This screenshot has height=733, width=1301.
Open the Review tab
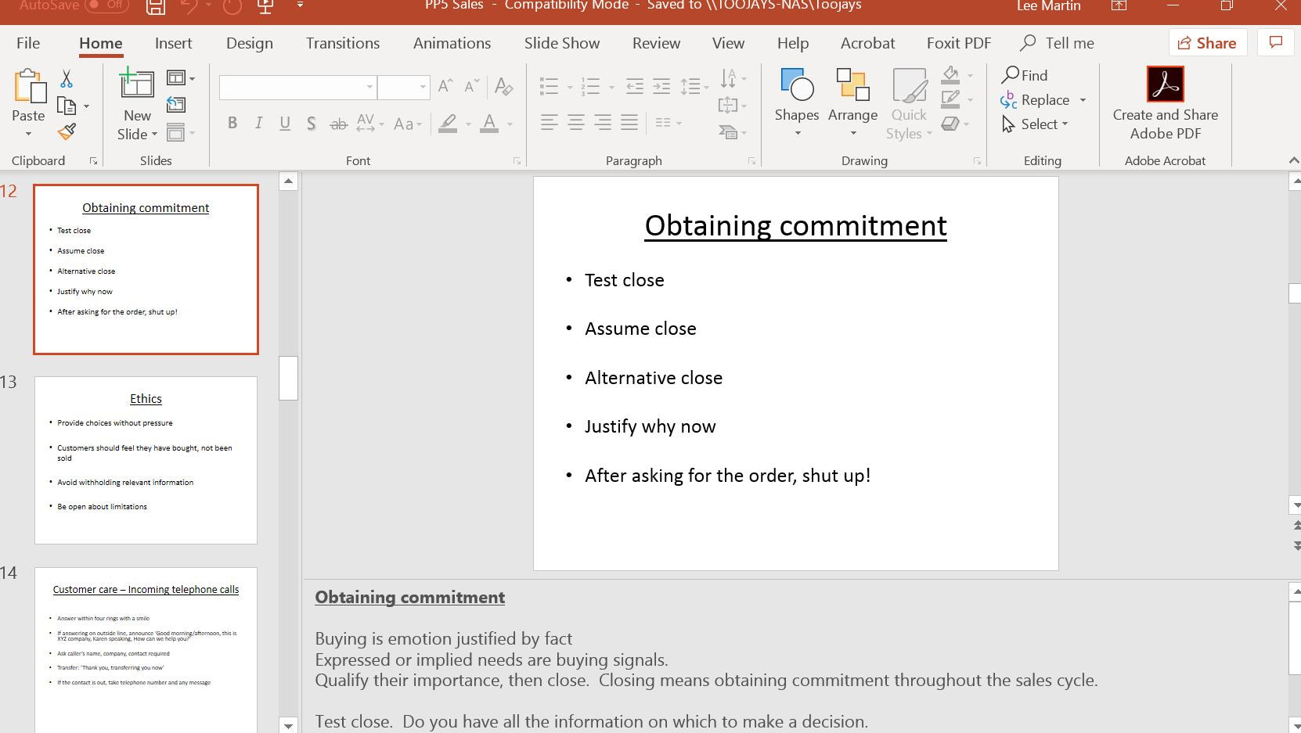(x=656, y=43)
